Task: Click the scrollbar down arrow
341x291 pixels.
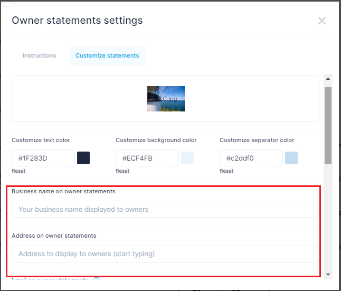Action: tap(328, 275)
